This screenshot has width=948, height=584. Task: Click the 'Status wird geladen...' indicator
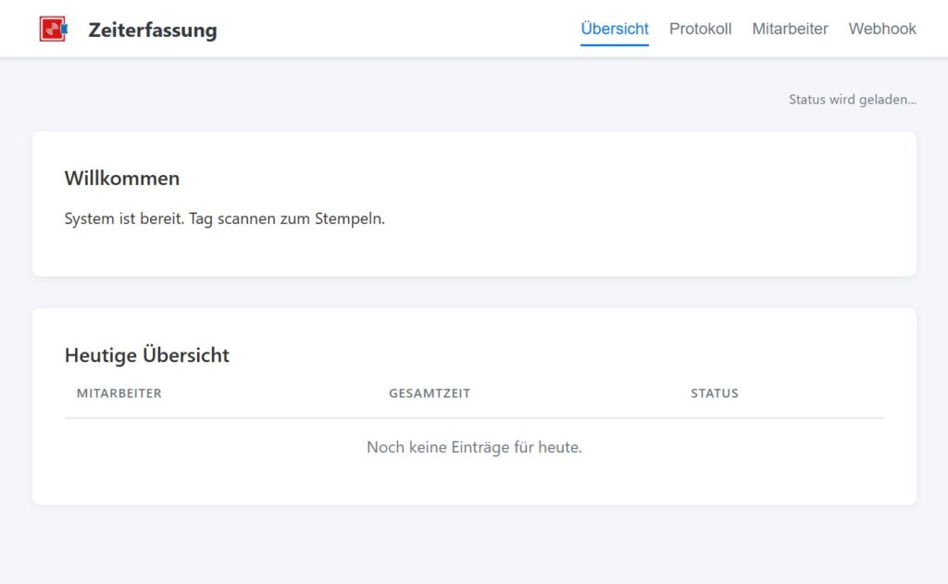pos(853,100)
